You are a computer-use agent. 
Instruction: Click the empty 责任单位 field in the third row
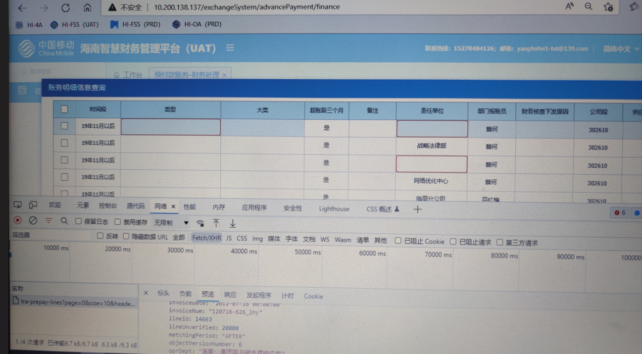432,164
